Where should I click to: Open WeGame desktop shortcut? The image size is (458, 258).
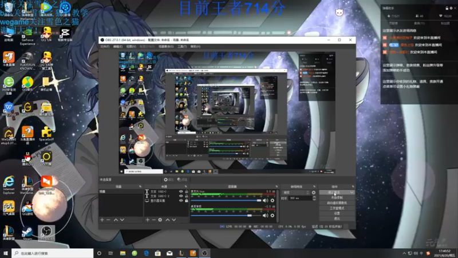click(x=27, y=109)
